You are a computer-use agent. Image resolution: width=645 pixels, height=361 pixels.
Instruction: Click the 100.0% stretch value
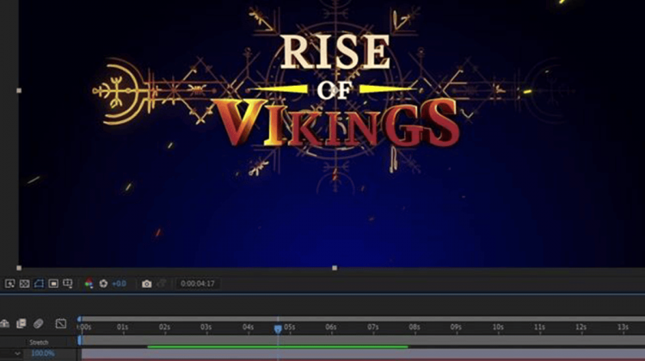point(43,353)
